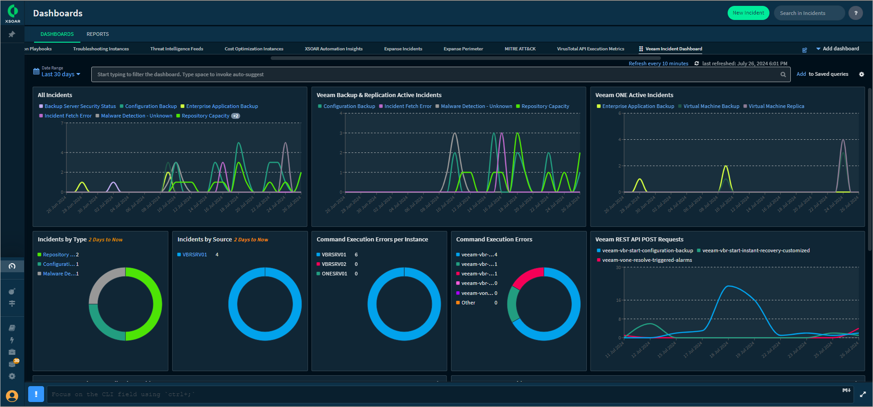Toggle Repository Capacity in Veeam Backup legend
Image resolution: width=873 pixels, height=407 pixels.
pyautogui.click(x=542, y=106)
